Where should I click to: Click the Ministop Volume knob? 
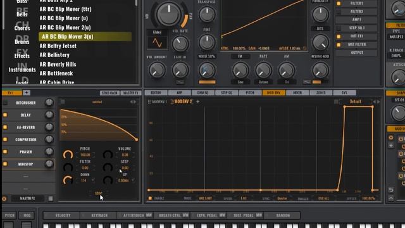108,155
